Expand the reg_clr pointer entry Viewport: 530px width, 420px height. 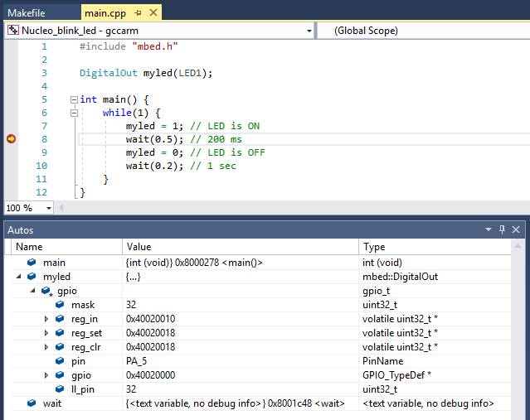[x=46, y=347]
